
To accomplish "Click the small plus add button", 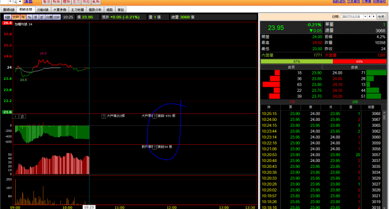I will pyautogui.click(x=20, y=2).
